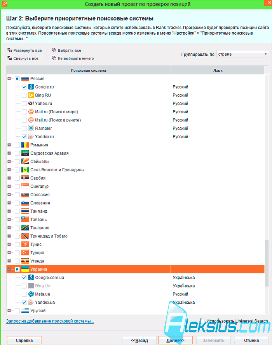The image size is (272, 345).
Task: Expand the Румыния tree node
Action: click(x=9, y=145)
